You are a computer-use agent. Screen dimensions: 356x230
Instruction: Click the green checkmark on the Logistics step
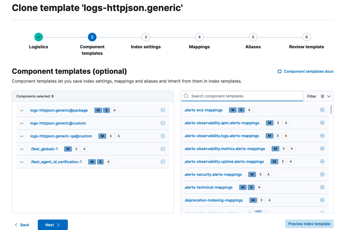point(38,37)
